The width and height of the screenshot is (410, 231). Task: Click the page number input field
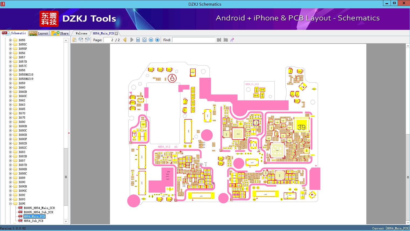(109, 40)
